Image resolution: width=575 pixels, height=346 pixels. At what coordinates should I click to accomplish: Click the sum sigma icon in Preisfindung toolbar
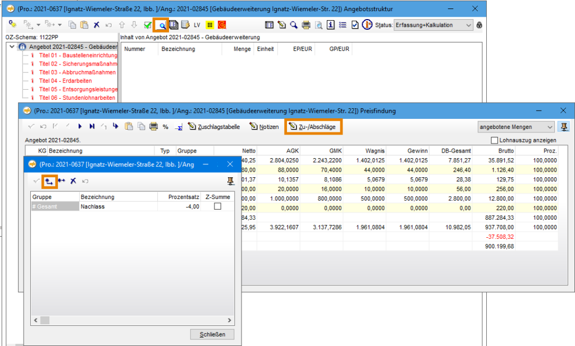178,127
